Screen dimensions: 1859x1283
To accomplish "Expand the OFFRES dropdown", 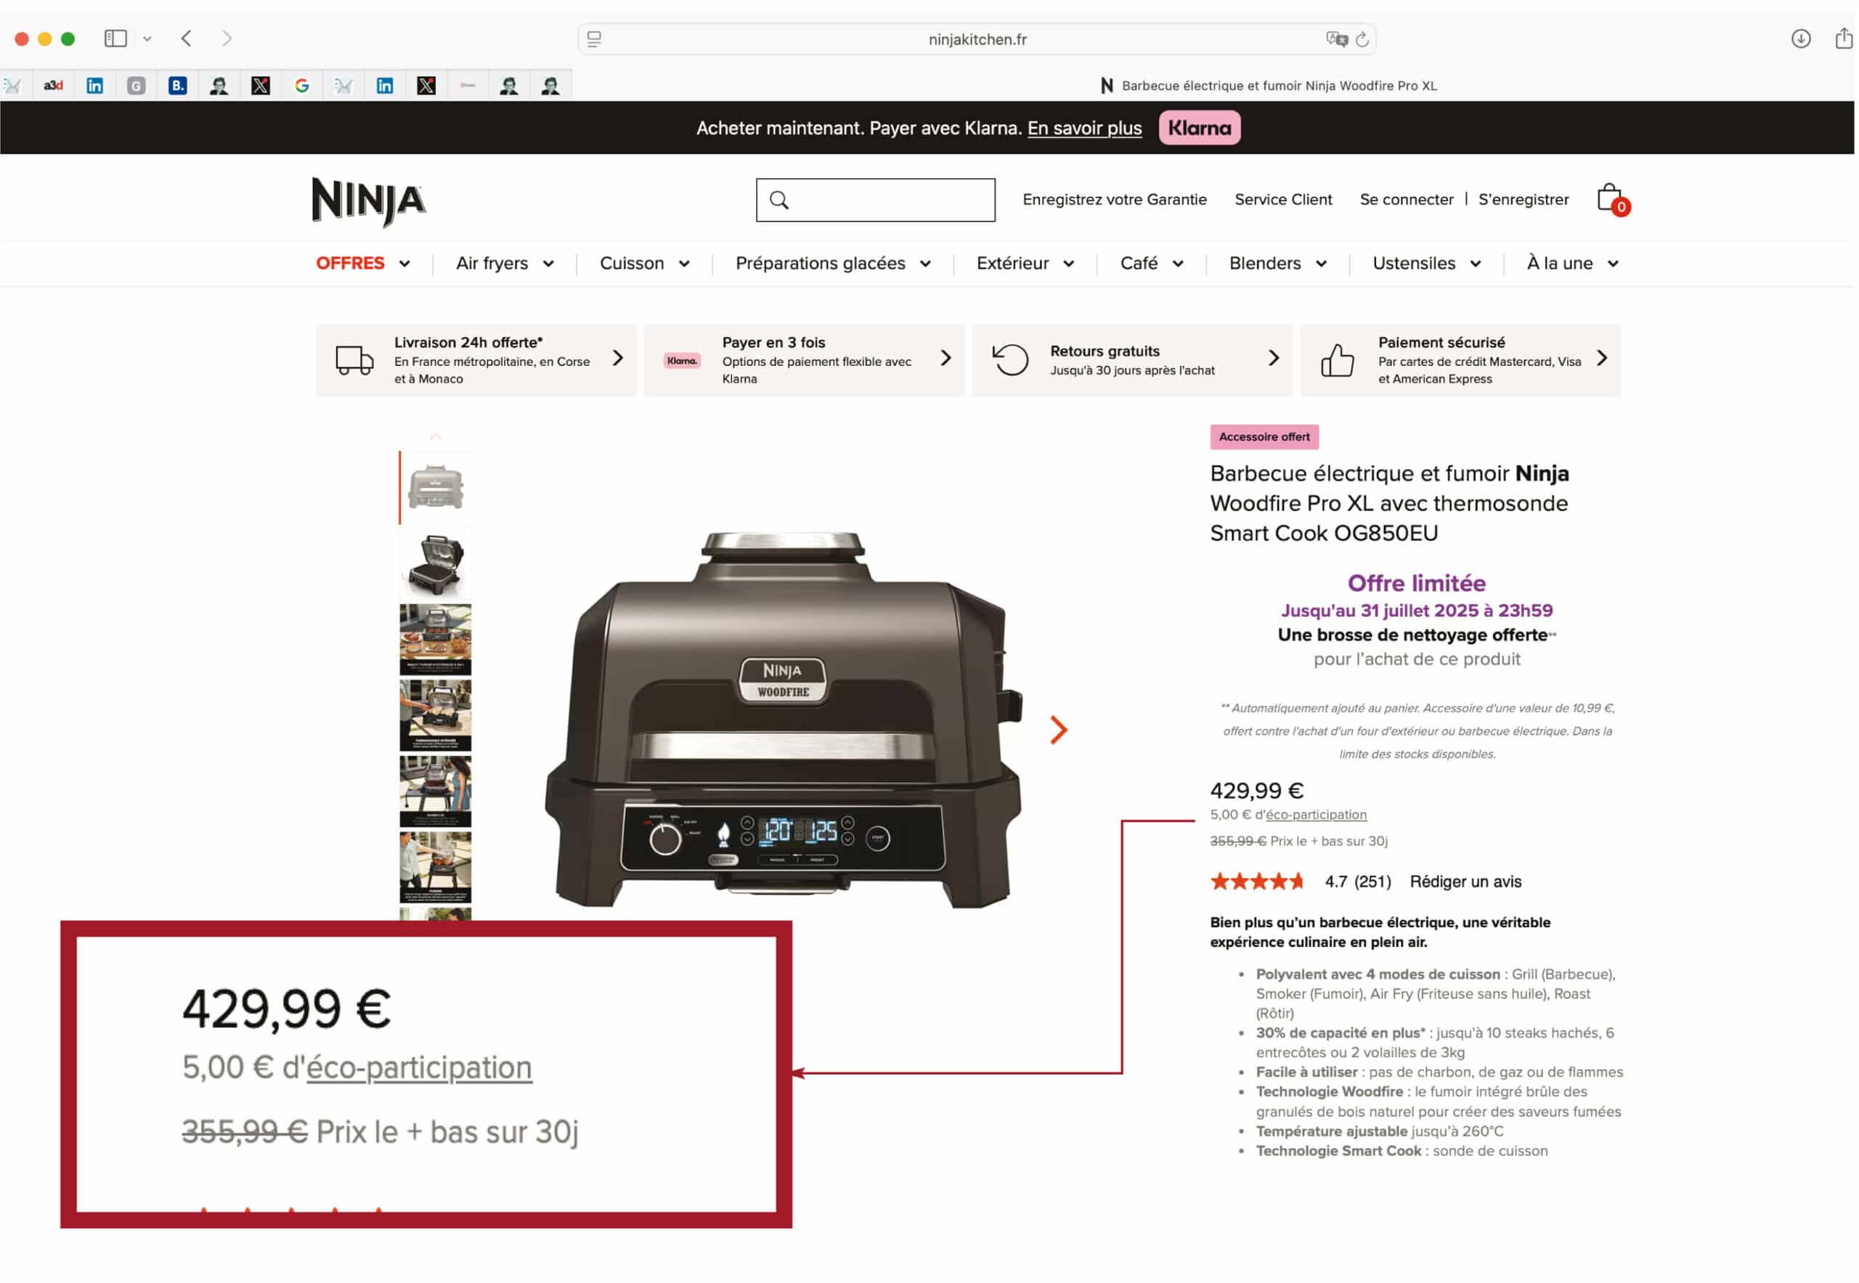I will click(x=362, y=264).
